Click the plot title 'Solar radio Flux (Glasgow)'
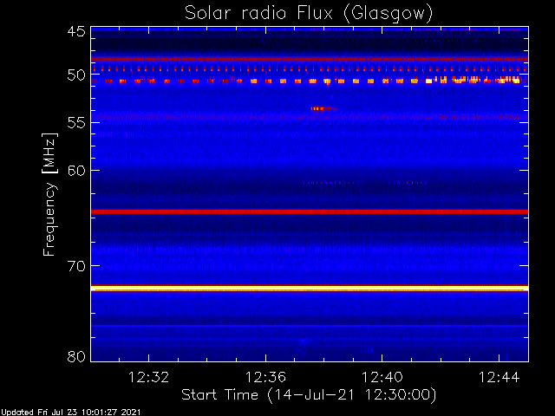The width and height of the screenshot is (555, 416). (x=309, y=14)
